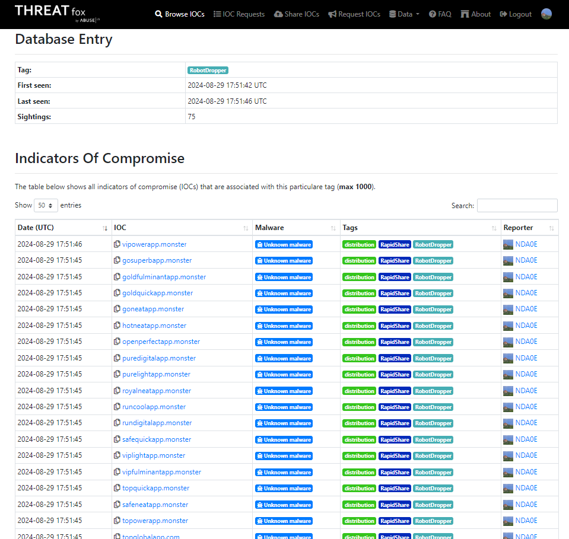Copy IOC topquickapp.monster using copy icon
This screenshot has width=569, height=539.
117,488
